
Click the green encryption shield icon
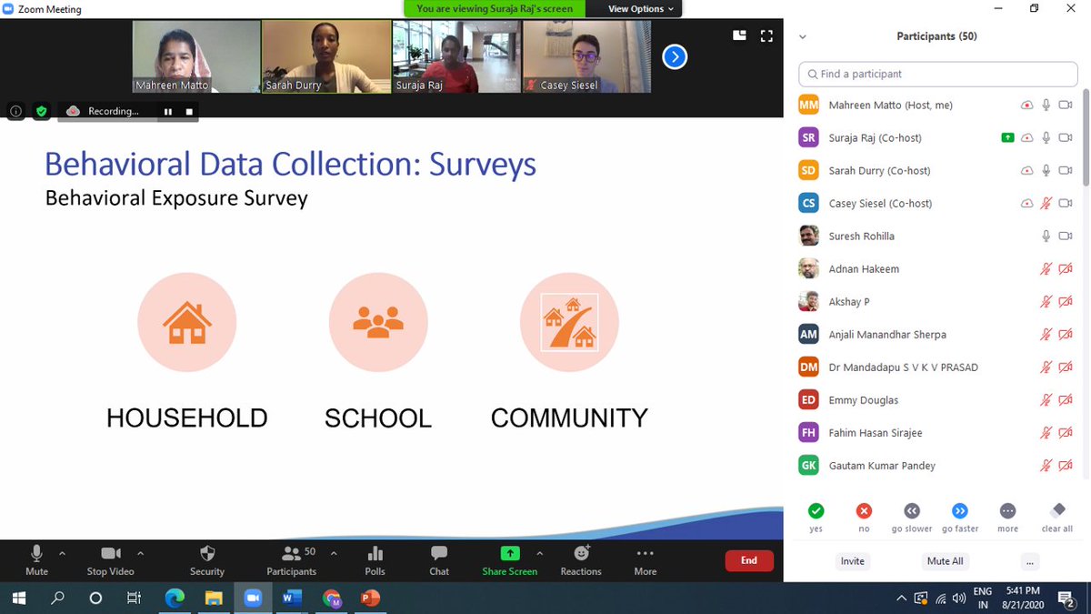pos(41,111)
